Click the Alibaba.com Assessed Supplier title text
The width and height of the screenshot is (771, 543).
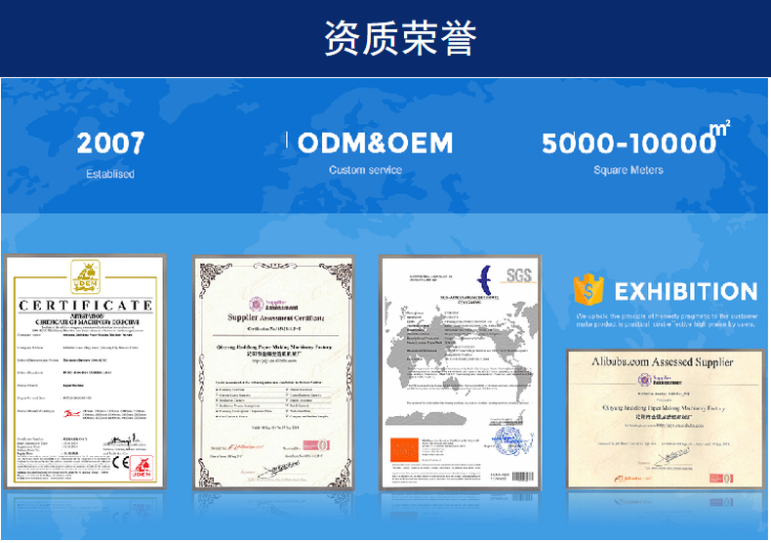pos(661,360)
